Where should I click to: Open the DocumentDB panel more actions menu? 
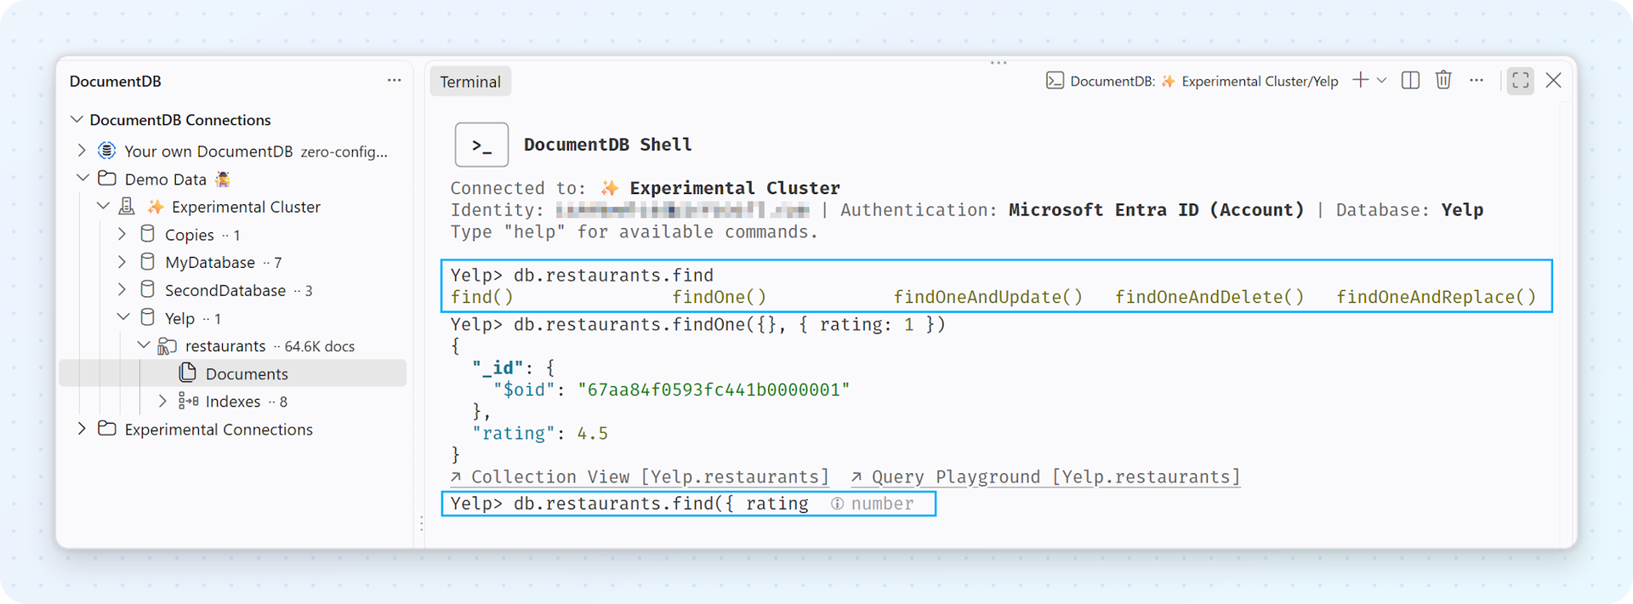(x=394, y=80)
